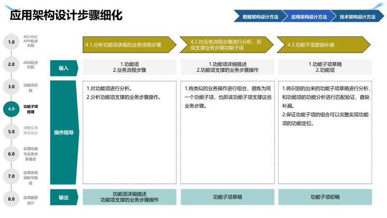Select the 应用架构设计方法 chevron tab
This screenshot has height=218, width=387.
tap(309, 16)
